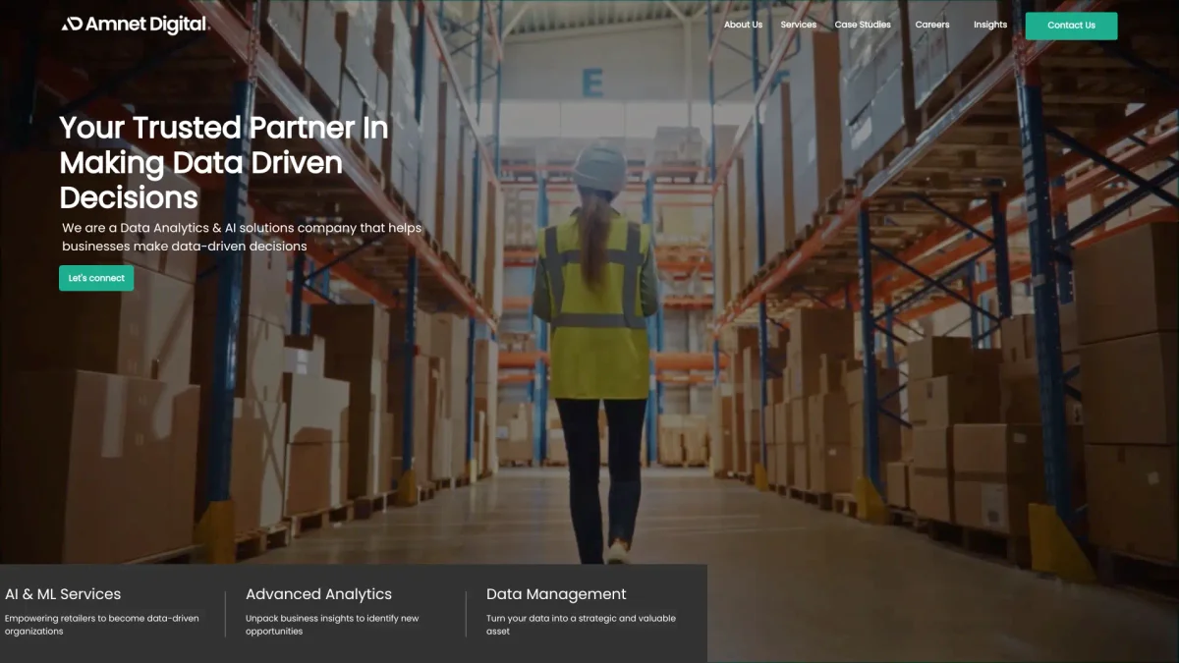Viewport: 1179px width, 663px height.
Task: Click the 'Your Trusted Partner' hero headline
Action: coord(223,162)
